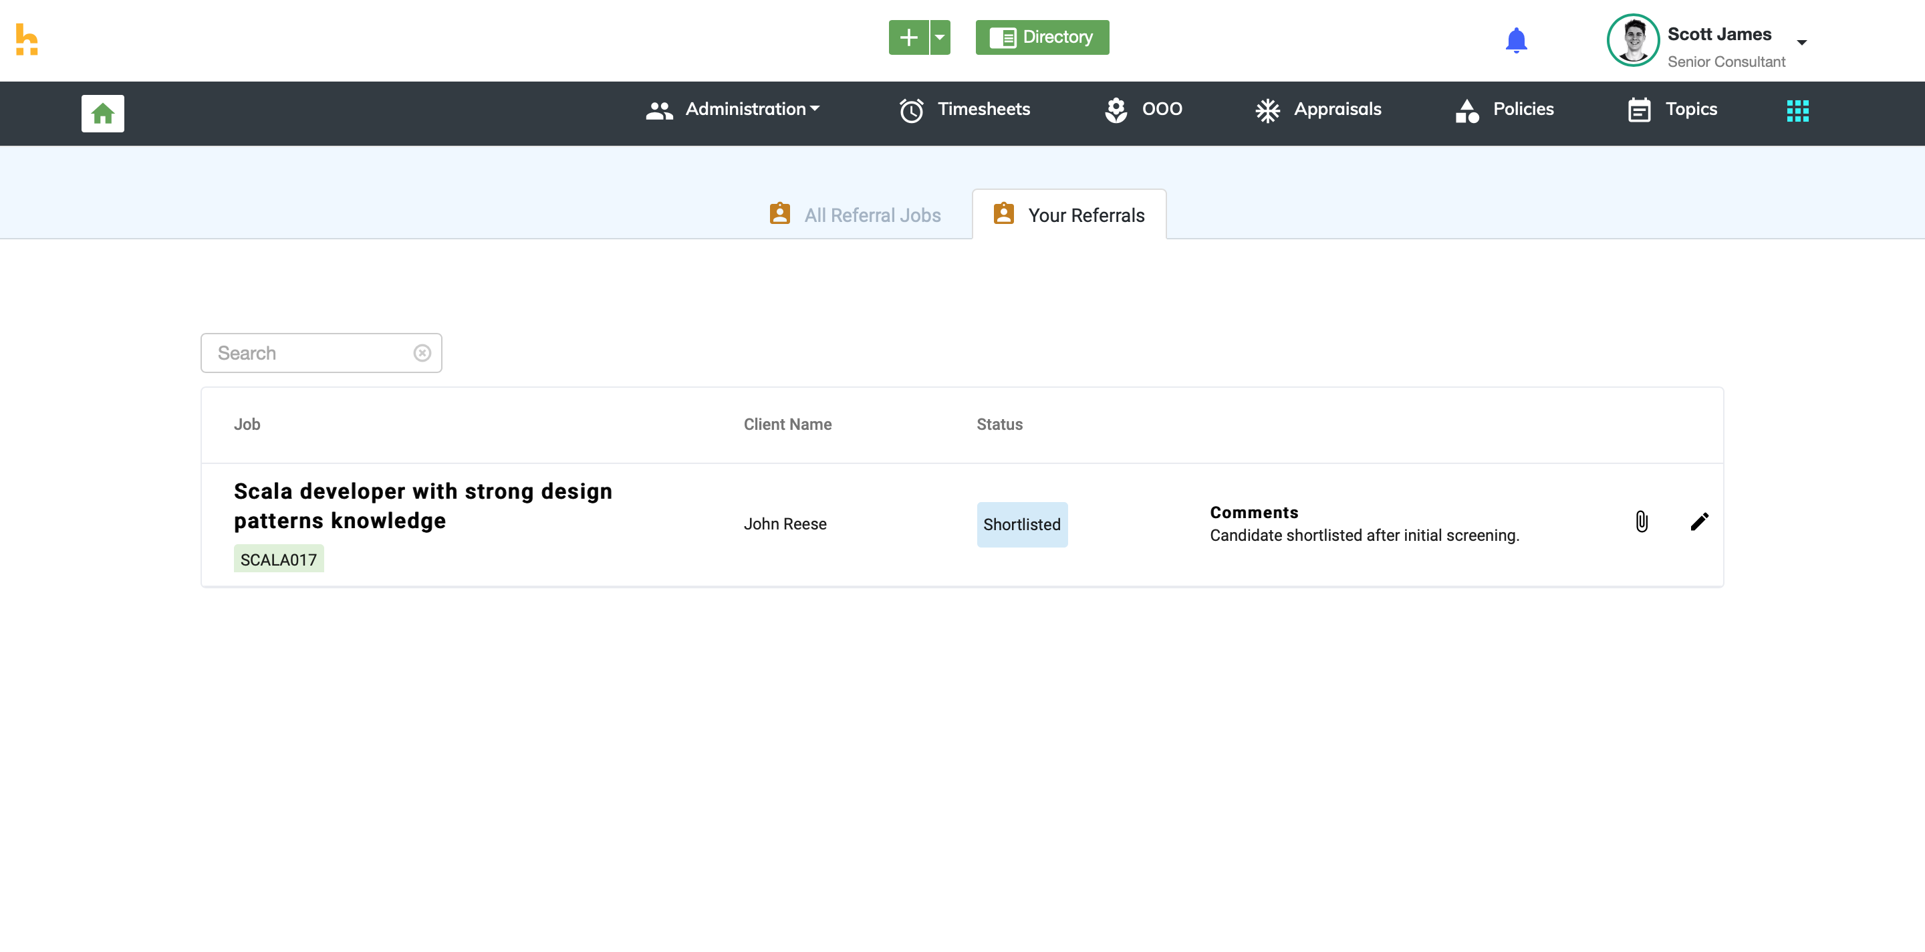The image size is (1925, 952).
Task: Click the Timesheets clock icon
Action: (911, 110)
